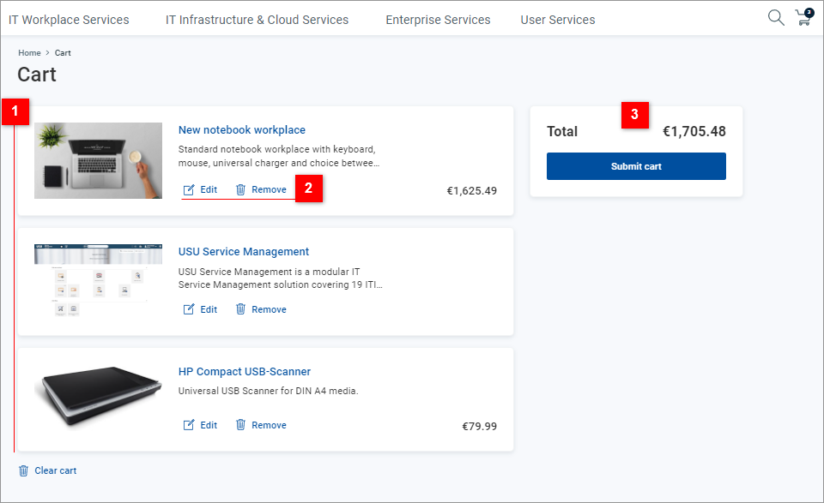Open USU Service Management title link
Screen dimensions: 824x503
tap(244, 252)
